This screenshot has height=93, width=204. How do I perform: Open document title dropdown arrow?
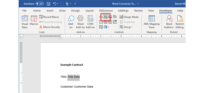tap(138, 4)
